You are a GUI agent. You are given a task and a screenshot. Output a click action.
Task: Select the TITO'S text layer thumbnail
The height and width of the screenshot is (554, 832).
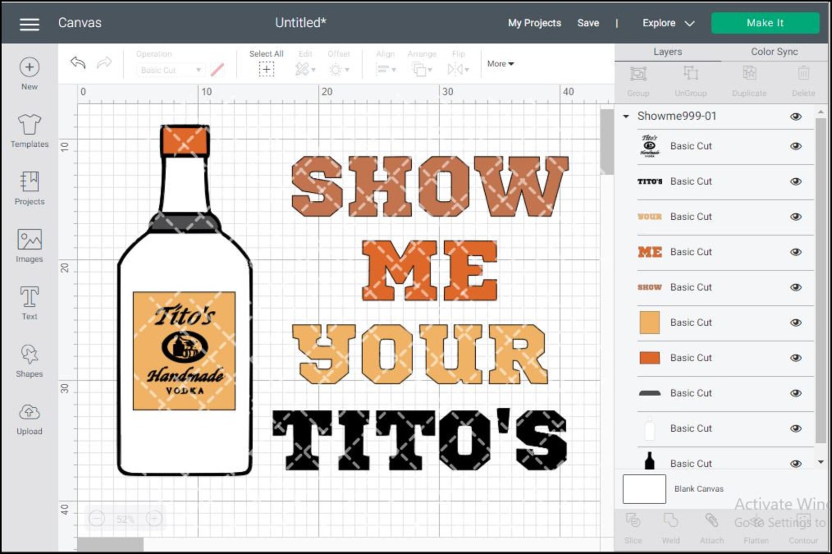[x=650, y=181]
